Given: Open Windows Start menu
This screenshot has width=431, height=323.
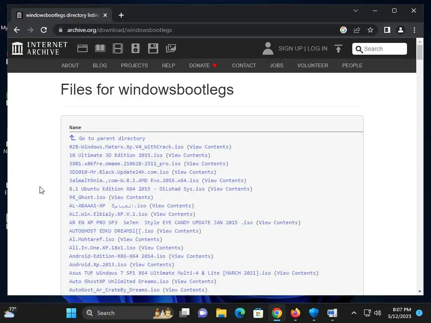Looking at the screenshot, I should (71, 313).
